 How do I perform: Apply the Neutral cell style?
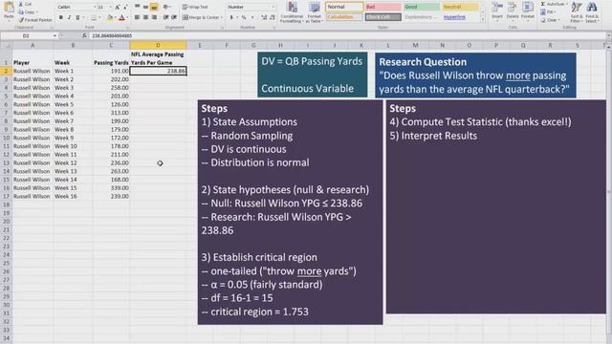(460, 7)
